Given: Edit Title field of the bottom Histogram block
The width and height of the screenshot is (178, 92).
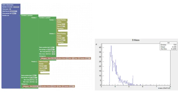Looking at the screenshot, I should (x=37, y=86).
